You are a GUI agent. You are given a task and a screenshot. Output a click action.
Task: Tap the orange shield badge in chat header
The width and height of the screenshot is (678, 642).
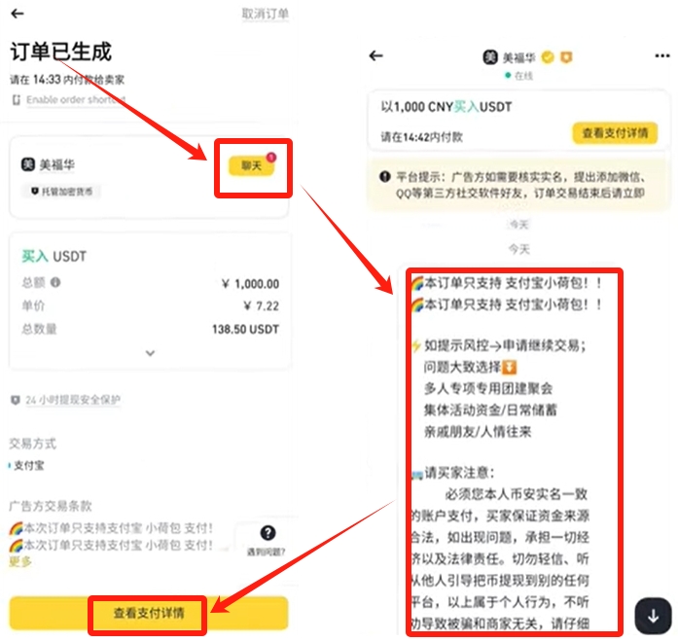(566, 57)
